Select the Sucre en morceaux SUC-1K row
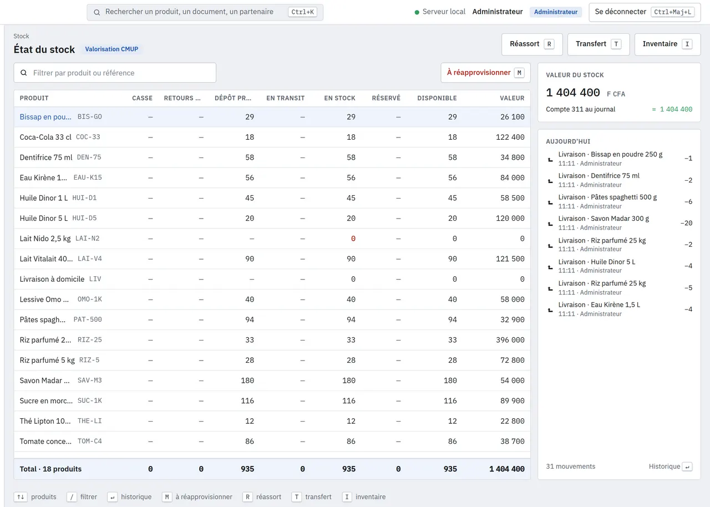 coord(272,400)
